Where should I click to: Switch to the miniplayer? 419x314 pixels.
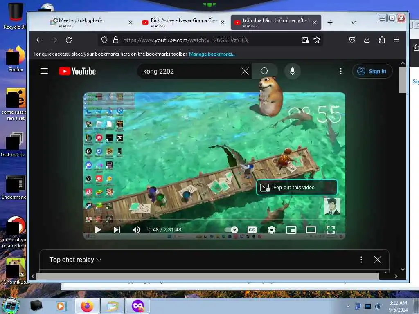pos(291,230)
